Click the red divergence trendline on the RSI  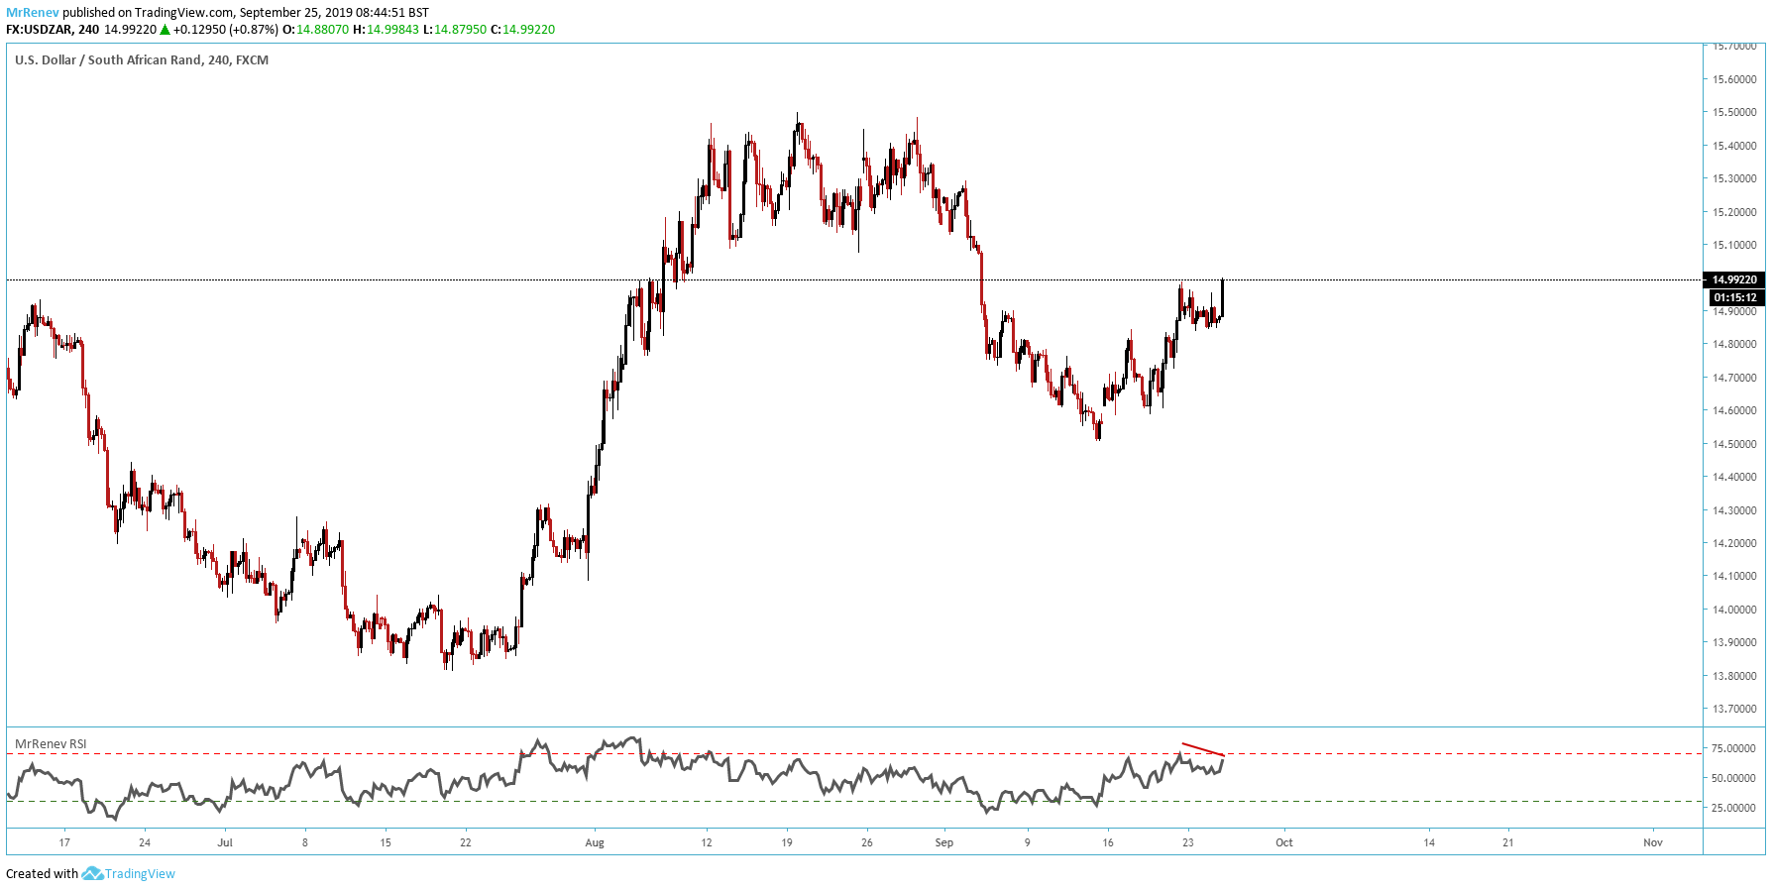click(1203, 749)
